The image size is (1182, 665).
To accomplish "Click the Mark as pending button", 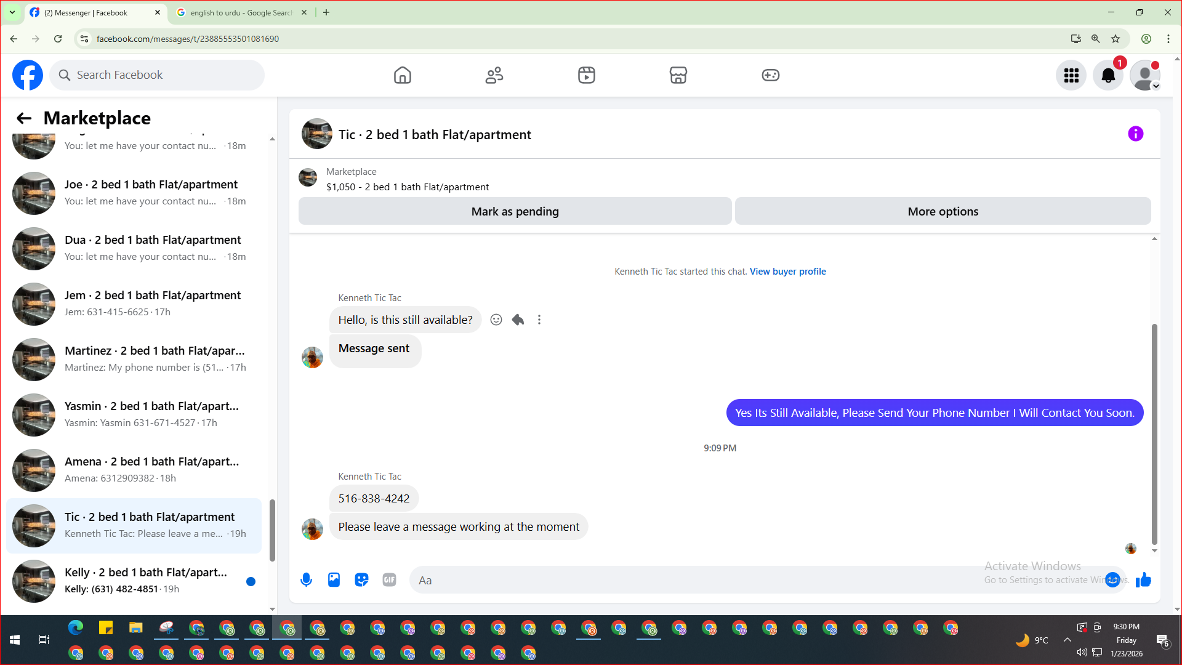I will (515, 211).
